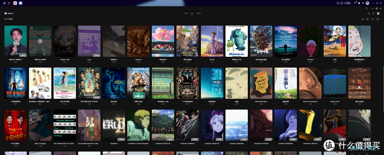
Task: Click the Dinosaur title text
Action: (x=138, y=59)
